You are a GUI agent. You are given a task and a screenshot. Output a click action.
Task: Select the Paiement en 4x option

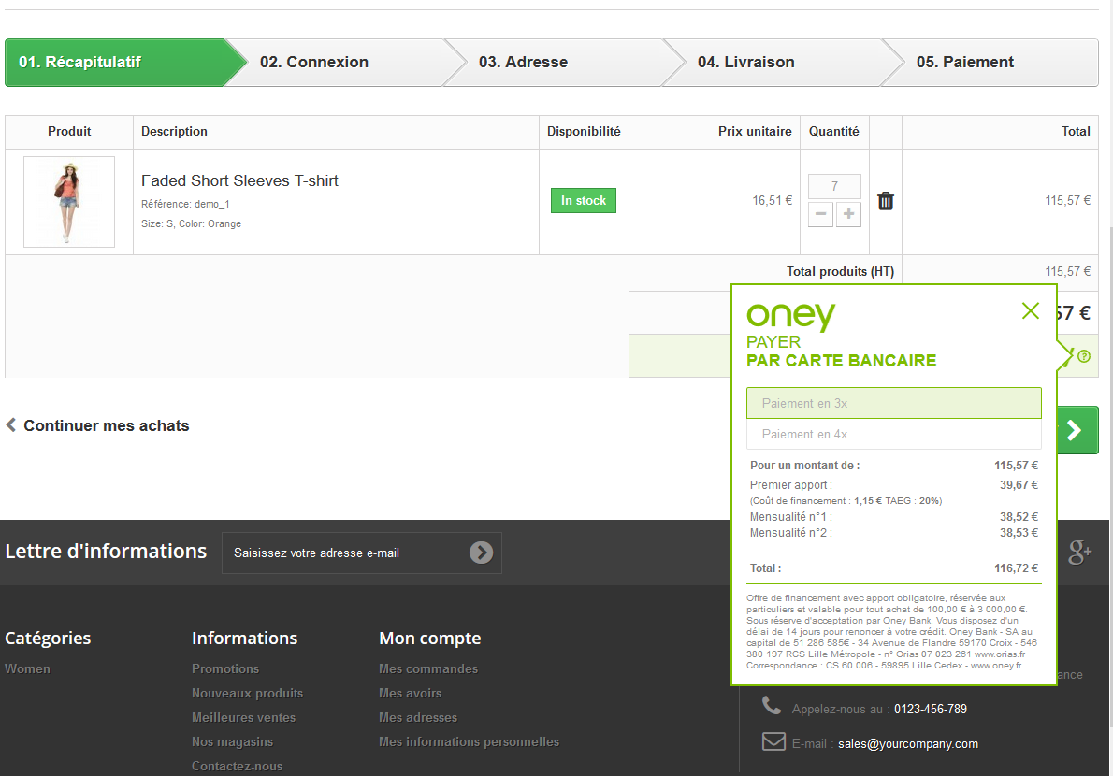coord(893,434)
